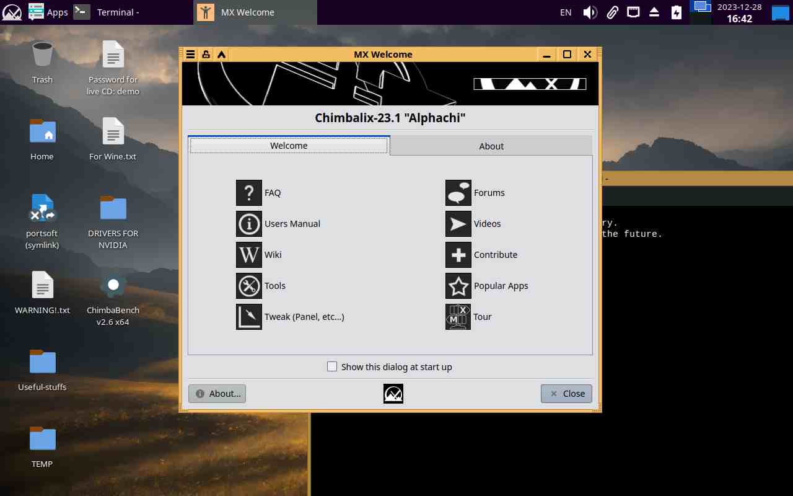The image size is (793, 496).
Task: Open the Apps menu in the panel
Action: tap(49, 12)
